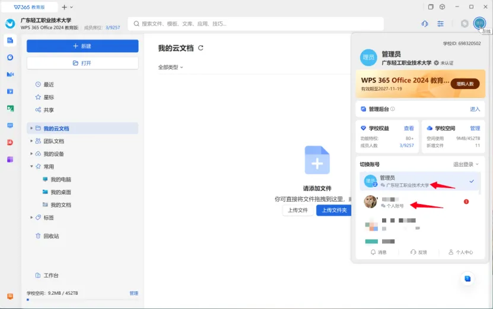Click the school space usage progress bar
The width and height of the screenshot is (493, 309).
point(82,300)
